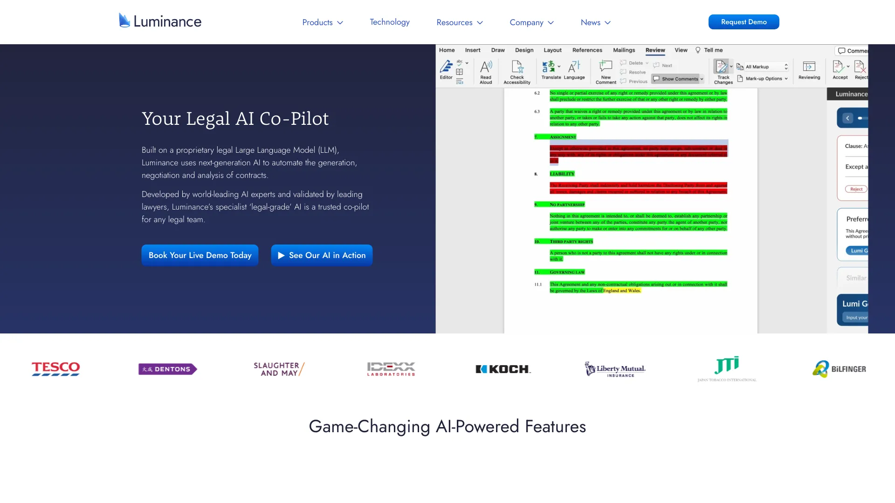895x503 pixels.
Task: Select the References ribbon tab
Action: 587,50
